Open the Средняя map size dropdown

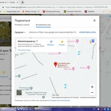tap(20, 32)
